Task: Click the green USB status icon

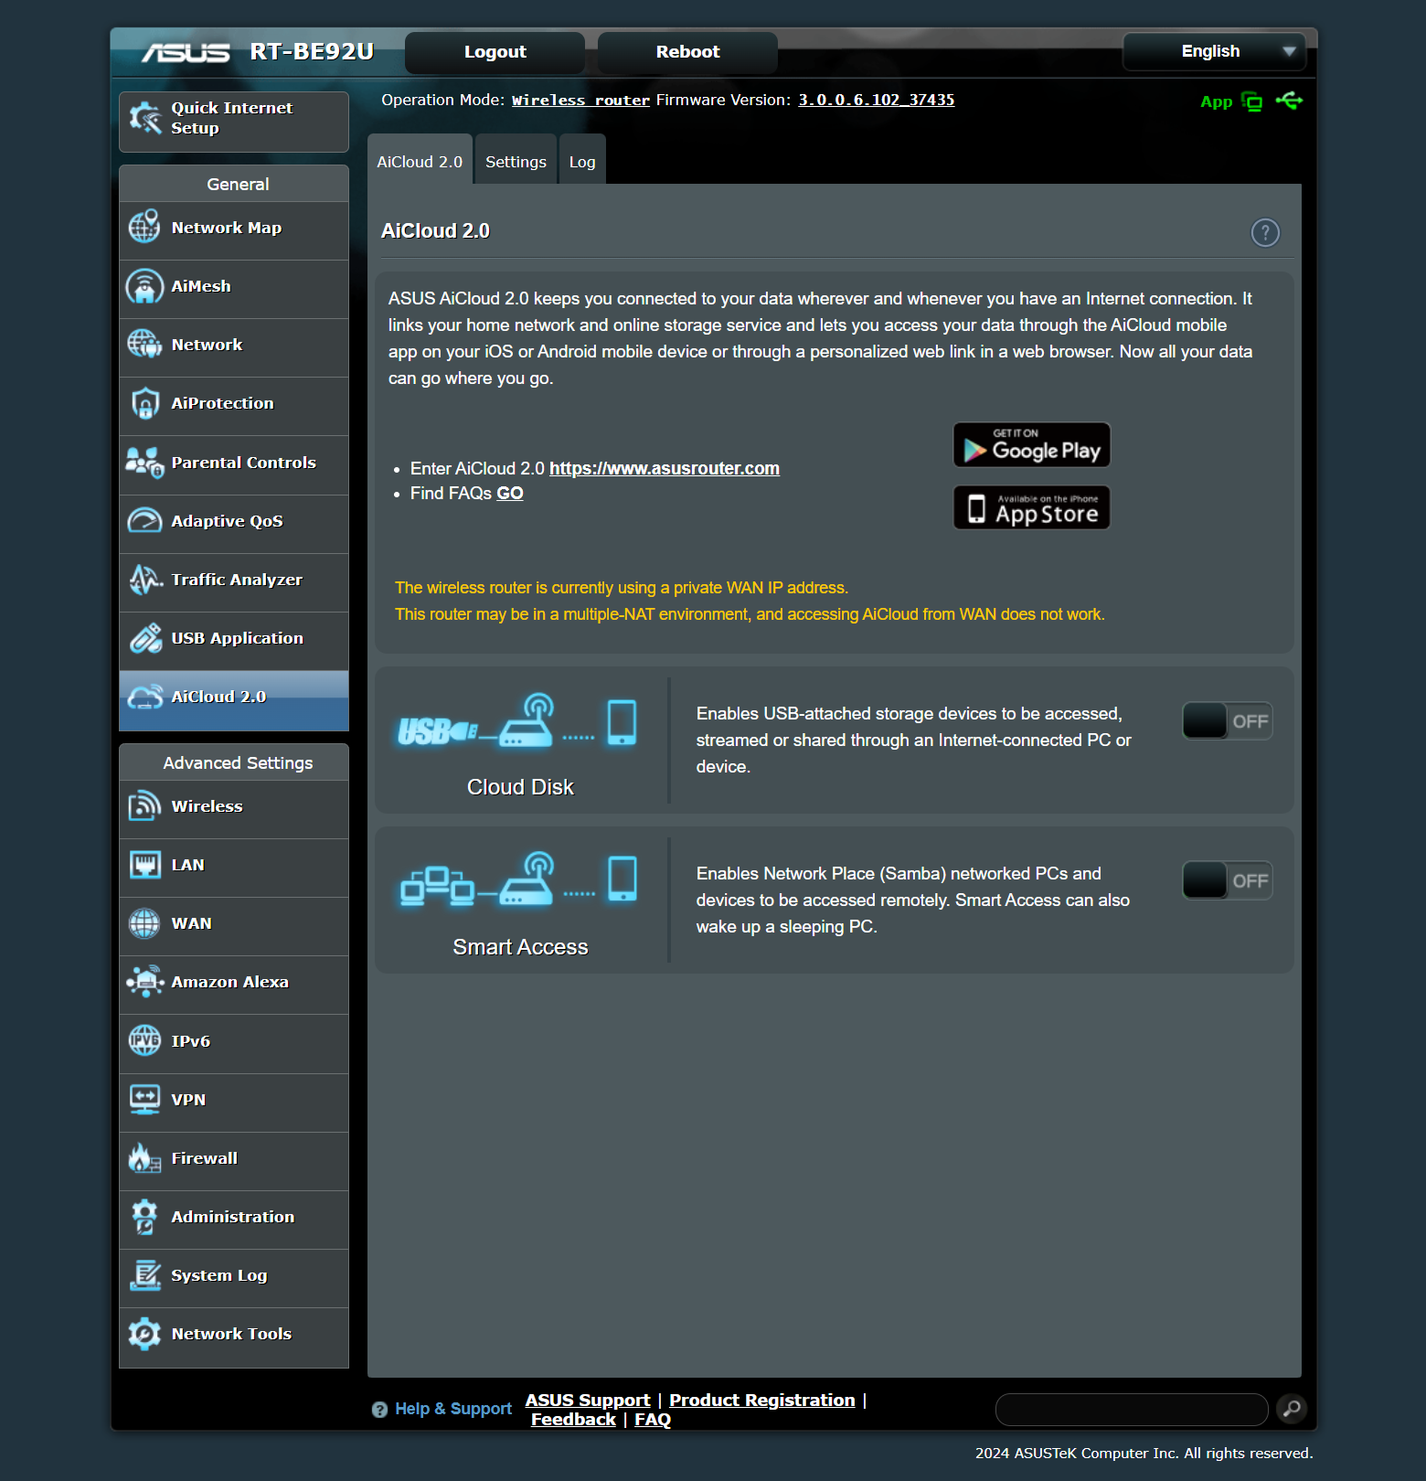Action: (1290, 101)
